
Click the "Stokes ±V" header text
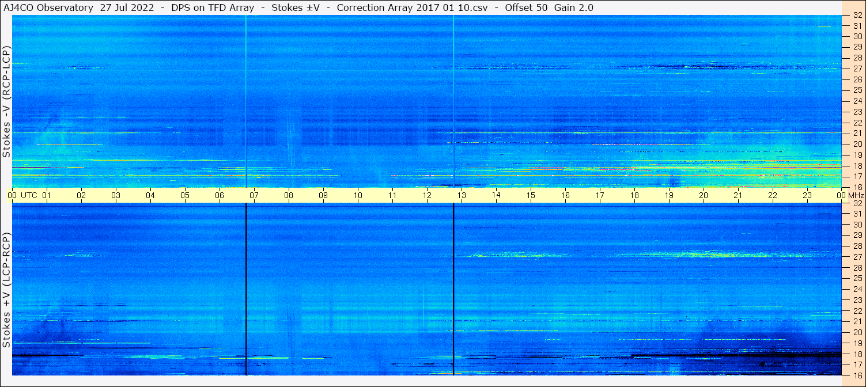(296, 7)
